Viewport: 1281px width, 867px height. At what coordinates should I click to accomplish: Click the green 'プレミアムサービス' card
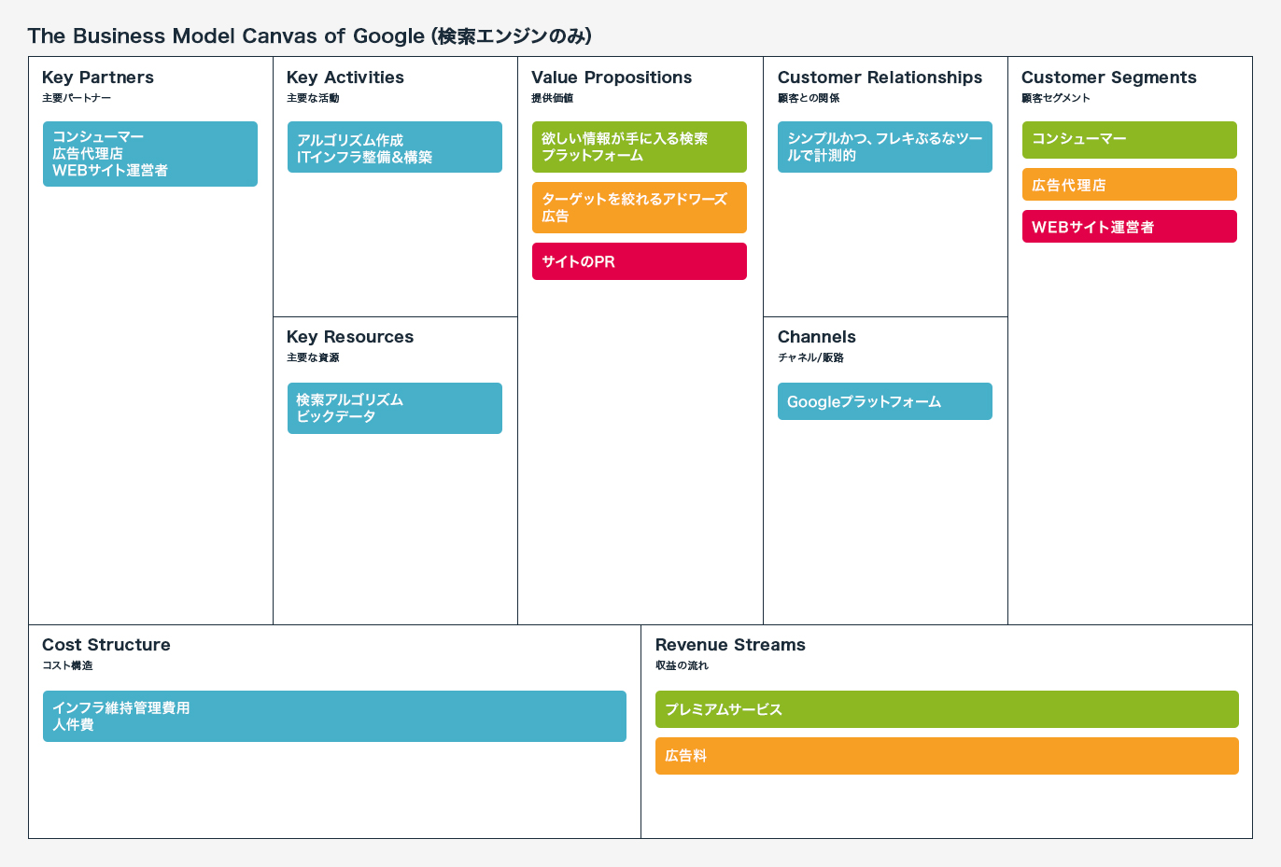(x=947, y=709)
